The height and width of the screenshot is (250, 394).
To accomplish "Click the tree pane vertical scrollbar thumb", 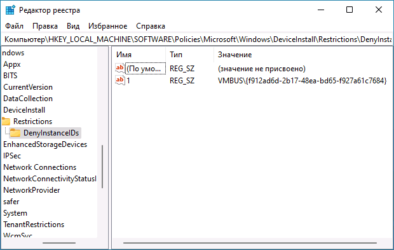I will pos(102,167).
